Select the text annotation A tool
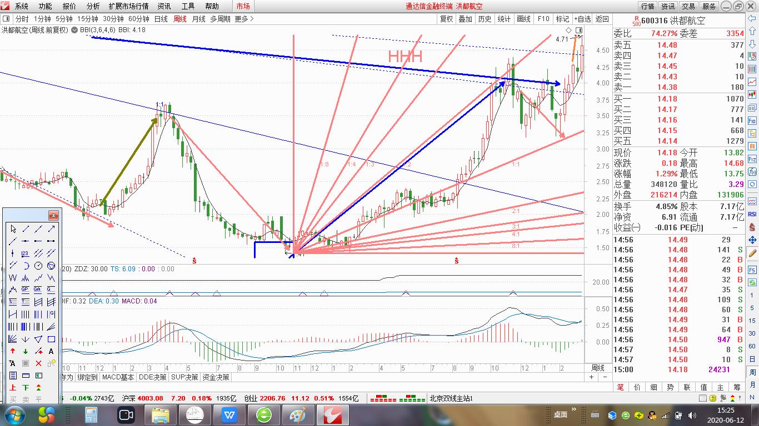The height and width of the screenshot is (426, 759). [51, 351]
